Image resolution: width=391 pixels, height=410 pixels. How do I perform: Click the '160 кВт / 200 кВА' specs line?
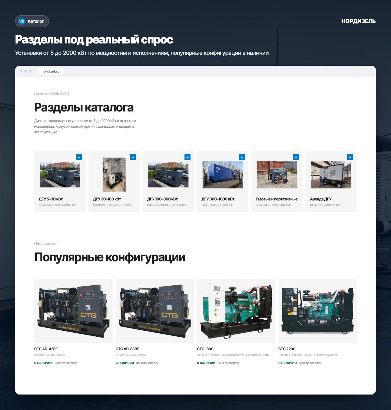[308, 355]
